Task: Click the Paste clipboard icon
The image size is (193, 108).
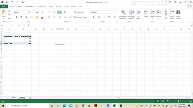Action: [4, 12]
